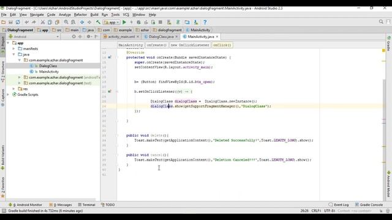The width and height of the screenshot is (392, 220).
Task: Expand the res folder
Action: pyautogui.click(x=13, y=89)
